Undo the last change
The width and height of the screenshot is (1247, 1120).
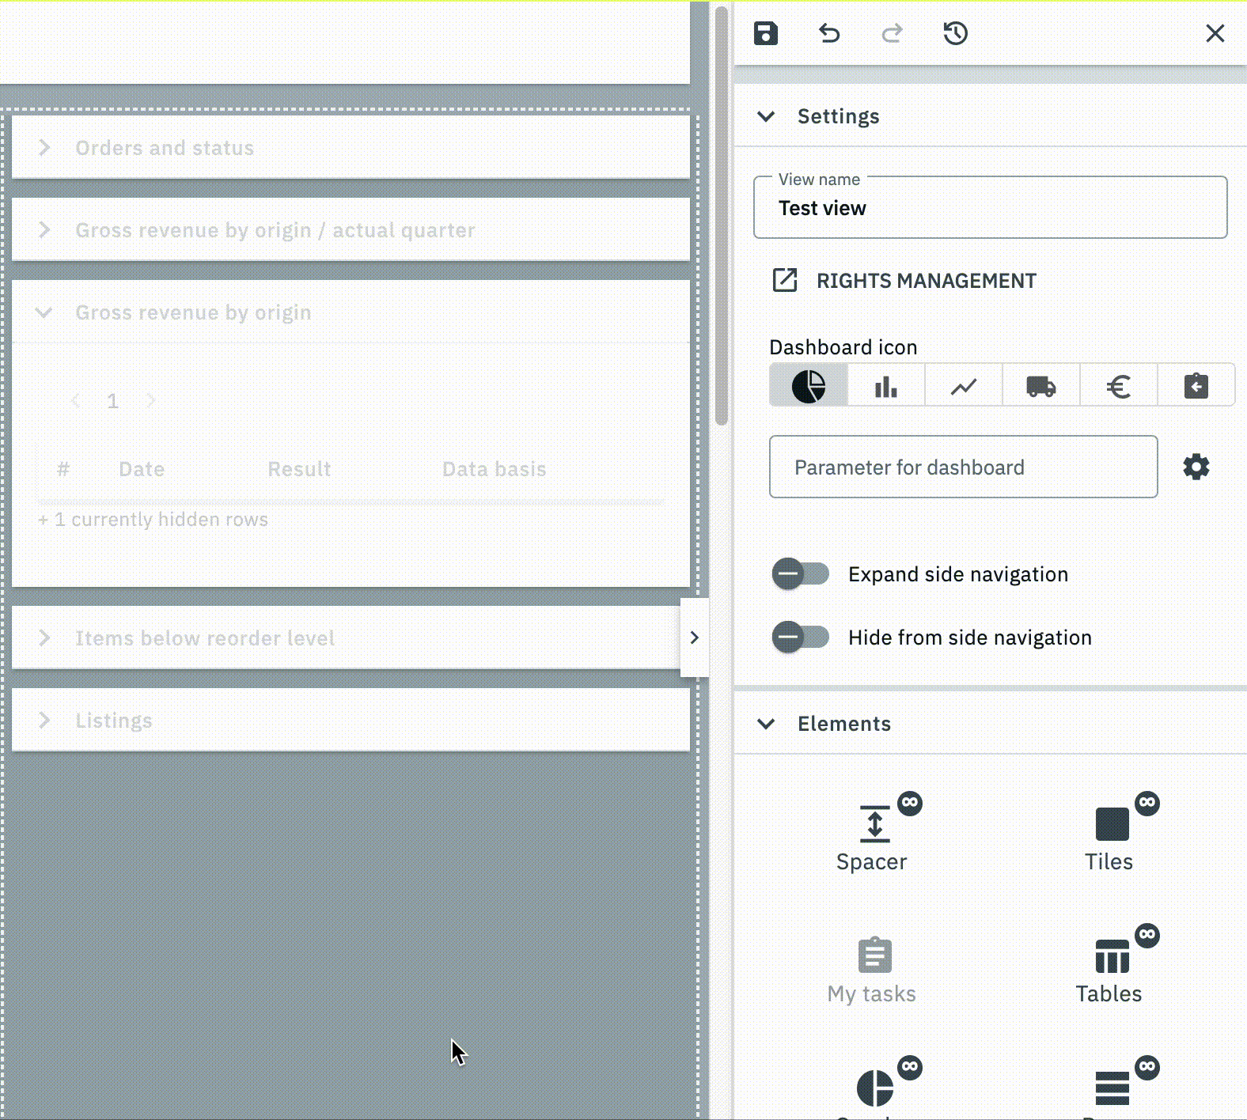point(828,33)
